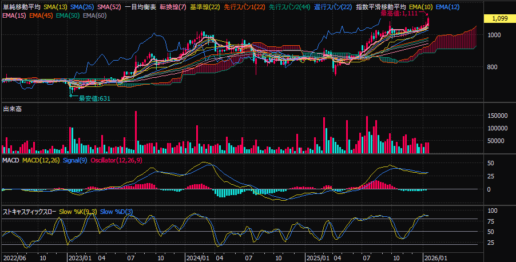This screenshot has height=262, width=516.
Task: Click the SMA(13) legend label
Action: point(55,7)
